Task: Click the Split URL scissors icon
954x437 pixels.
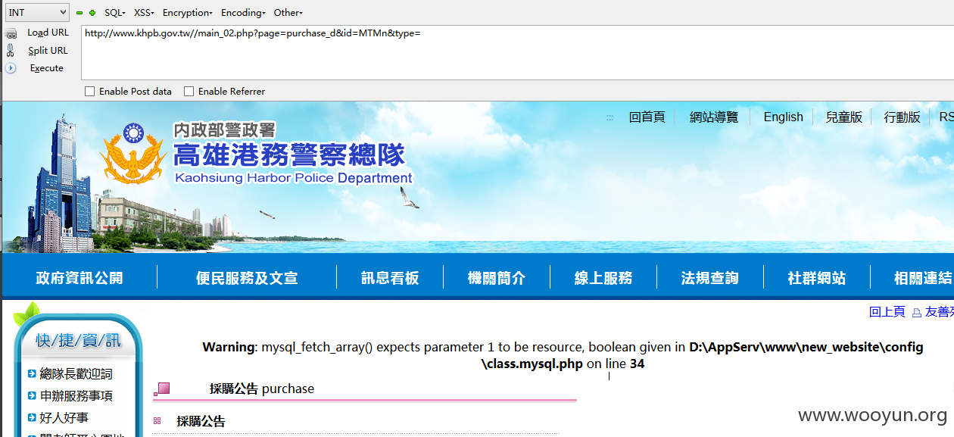Action: [x=11, y=50]
